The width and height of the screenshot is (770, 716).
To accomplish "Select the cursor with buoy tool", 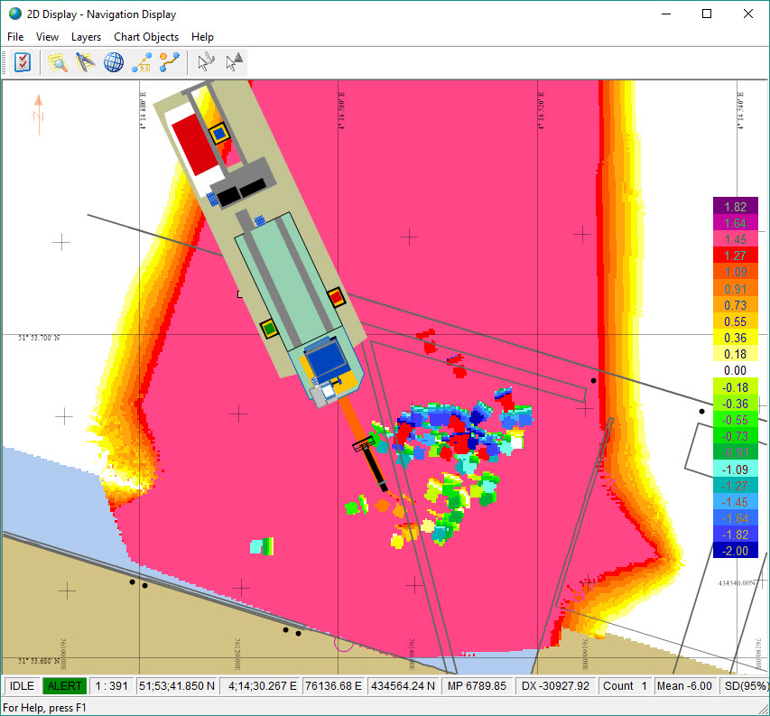I will coord(234,62).
